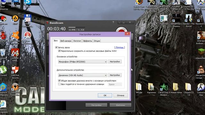Switch to the Логотип tab
The height and width of the screenshot is (115, 205).
pos(77,41)
